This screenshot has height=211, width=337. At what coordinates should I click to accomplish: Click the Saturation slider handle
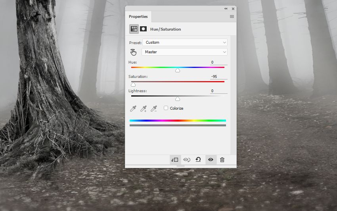pyautogui.click(x=133, y=85)
